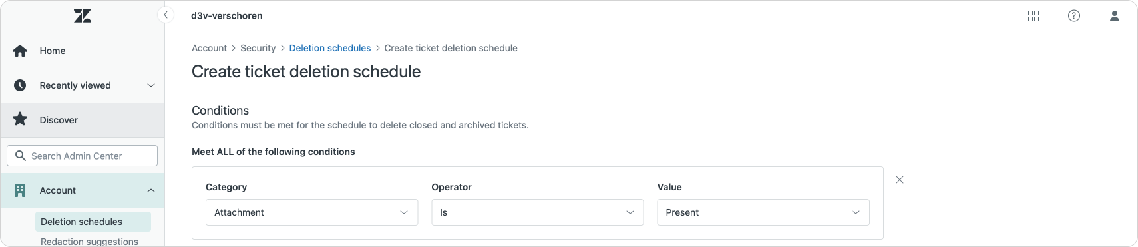Open the user profile icon
The width and height of the screenshot is (1138, 247).
click(1115, 16)
